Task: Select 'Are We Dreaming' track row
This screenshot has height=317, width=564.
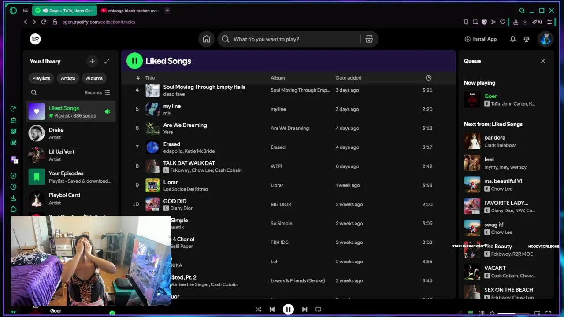Action: 288,128
